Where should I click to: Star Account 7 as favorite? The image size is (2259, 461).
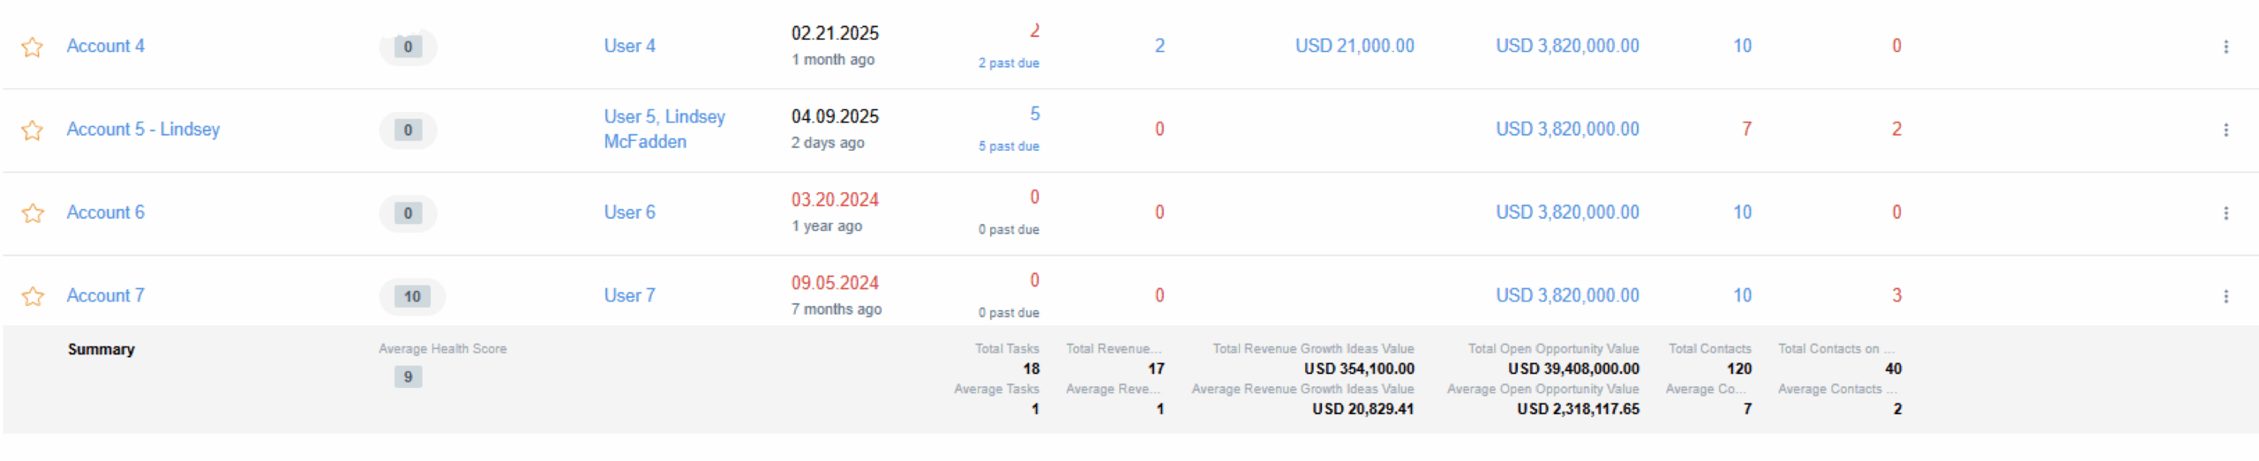pyautogui.click(x=33, y=296)
